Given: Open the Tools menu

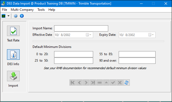Looking at the screenshot, I should click(41, 10).
